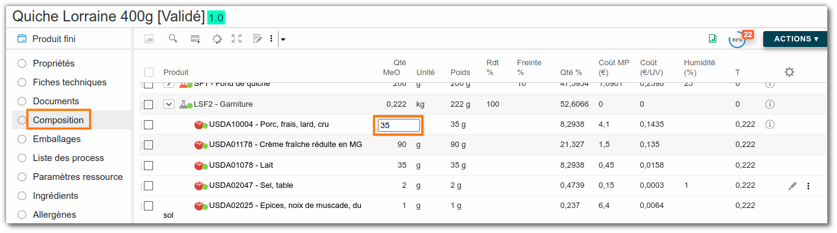Screen dimensions: 837x233
Task: Click the search magnifier toolbar icon
Action: click(173, 38)
